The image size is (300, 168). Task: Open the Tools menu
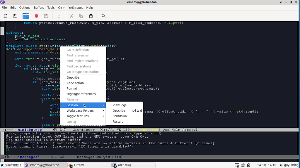[51, 8]
